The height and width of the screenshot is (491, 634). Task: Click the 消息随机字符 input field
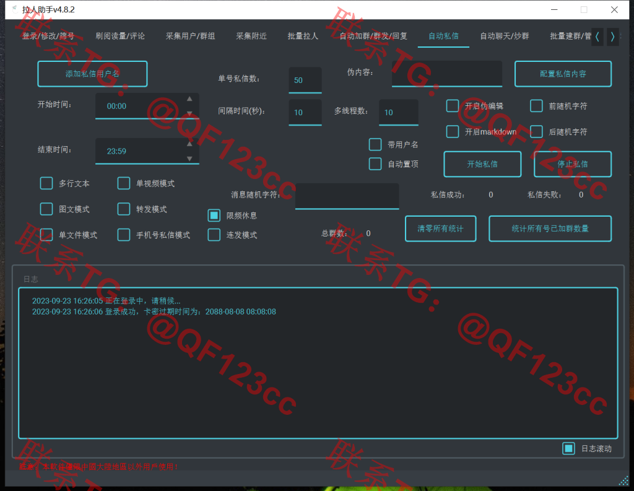click(x=347, y=196)
